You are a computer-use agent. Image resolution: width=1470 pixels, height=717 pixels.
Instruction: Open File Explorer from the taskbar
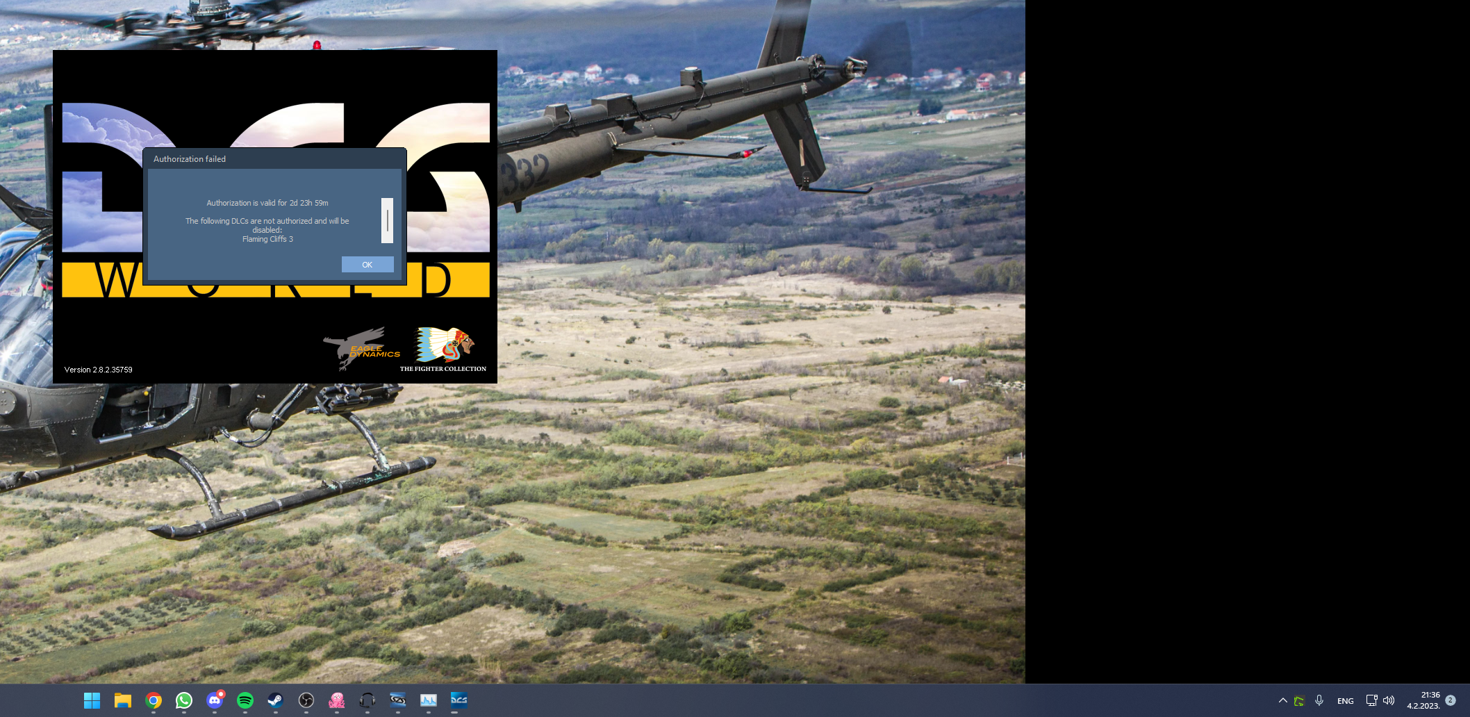pos(123,700)
